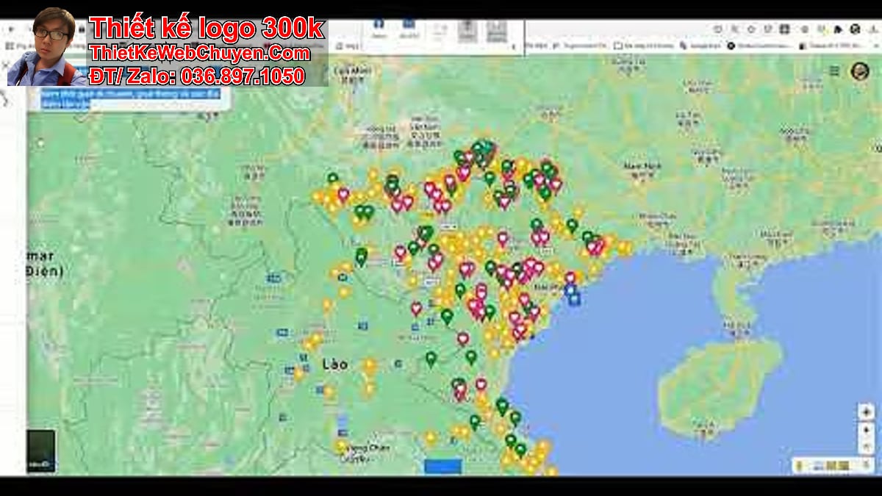
Task: Switch map view with the Layers thumbnail
Action: point(40,450)
